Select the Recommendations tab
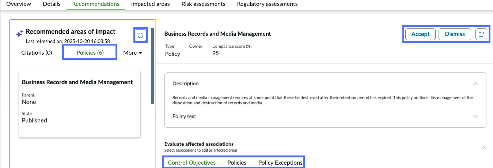This screenshot has width=493, height=168. [96, 4]
